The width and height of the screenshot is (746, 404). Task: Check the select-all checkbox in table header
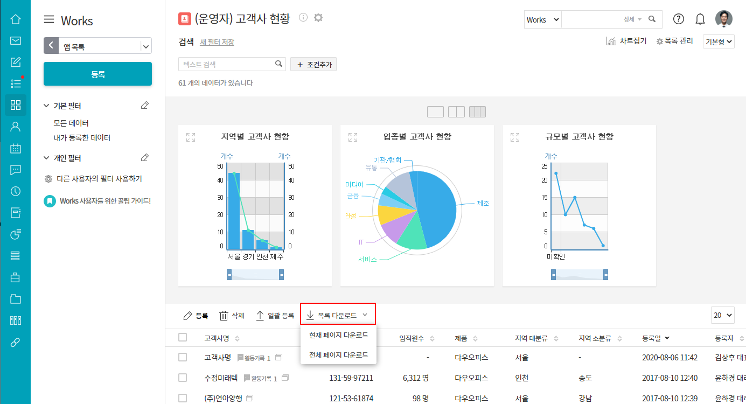click(x=183, y=337)
